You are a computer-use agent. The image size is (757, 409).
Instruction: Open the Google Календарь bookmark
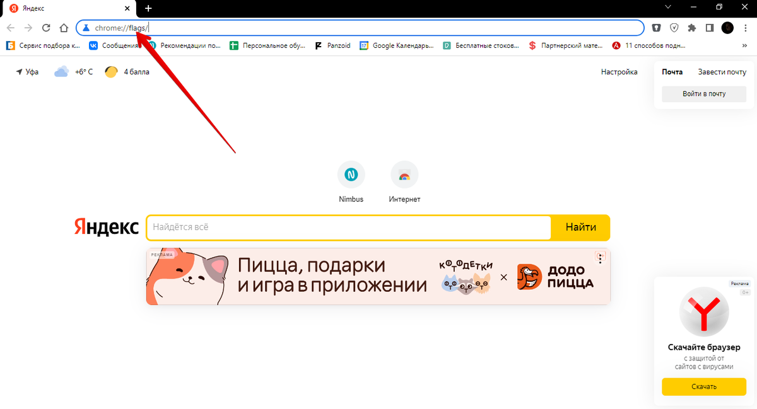397,45
